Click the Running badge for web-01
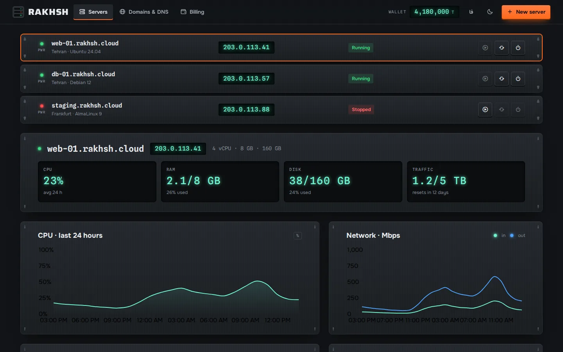The image size is (563, 352). (x=361, y=48)
